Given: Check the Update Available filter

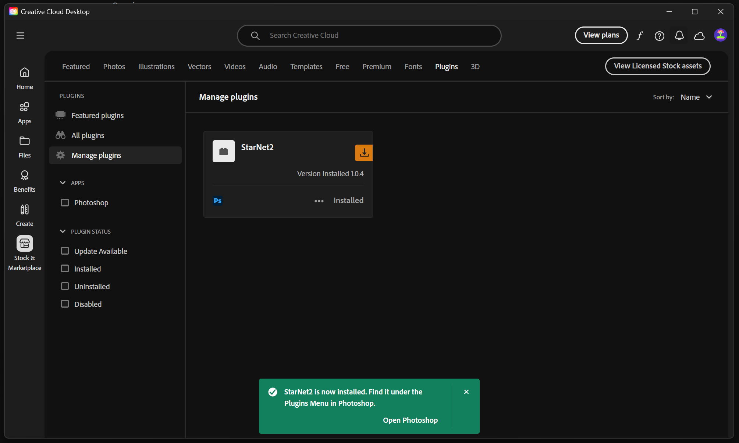Looking at the screenshot, I should pyautogui.click(x=65, y=251).
